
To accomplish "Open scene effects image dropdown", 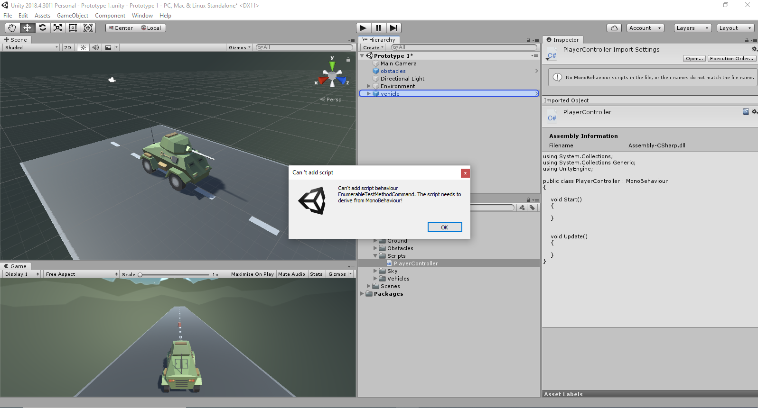I will [111, 47].
